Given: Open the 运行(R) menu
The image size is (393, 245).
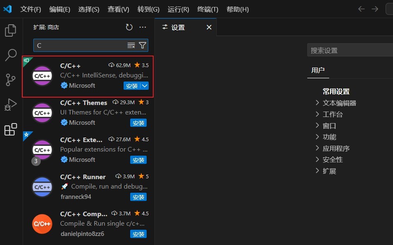Looking at the screenshot, I should pyautogui.click(x=178, y=9).
